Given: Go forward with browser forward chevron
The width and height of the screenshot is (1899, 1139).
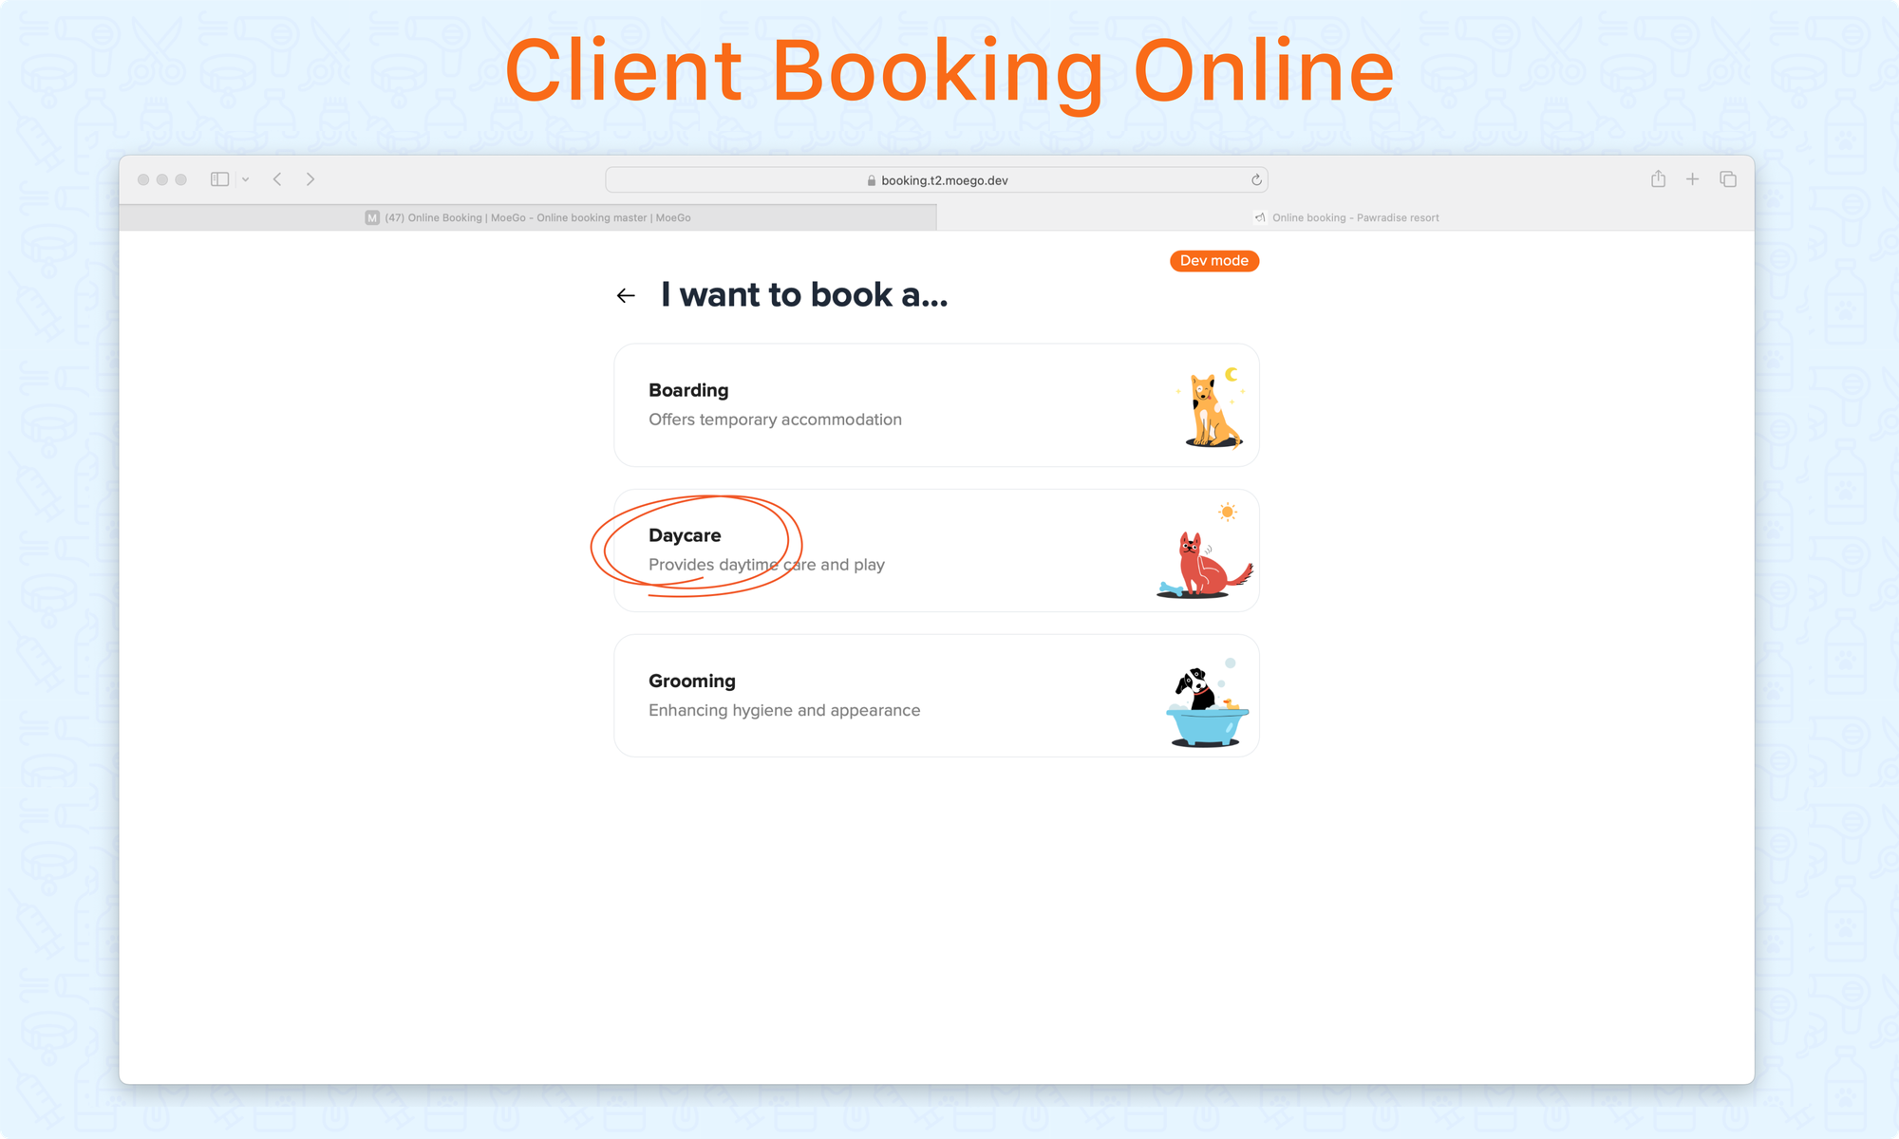Looking at the screenshot, I should click(310, 179).
